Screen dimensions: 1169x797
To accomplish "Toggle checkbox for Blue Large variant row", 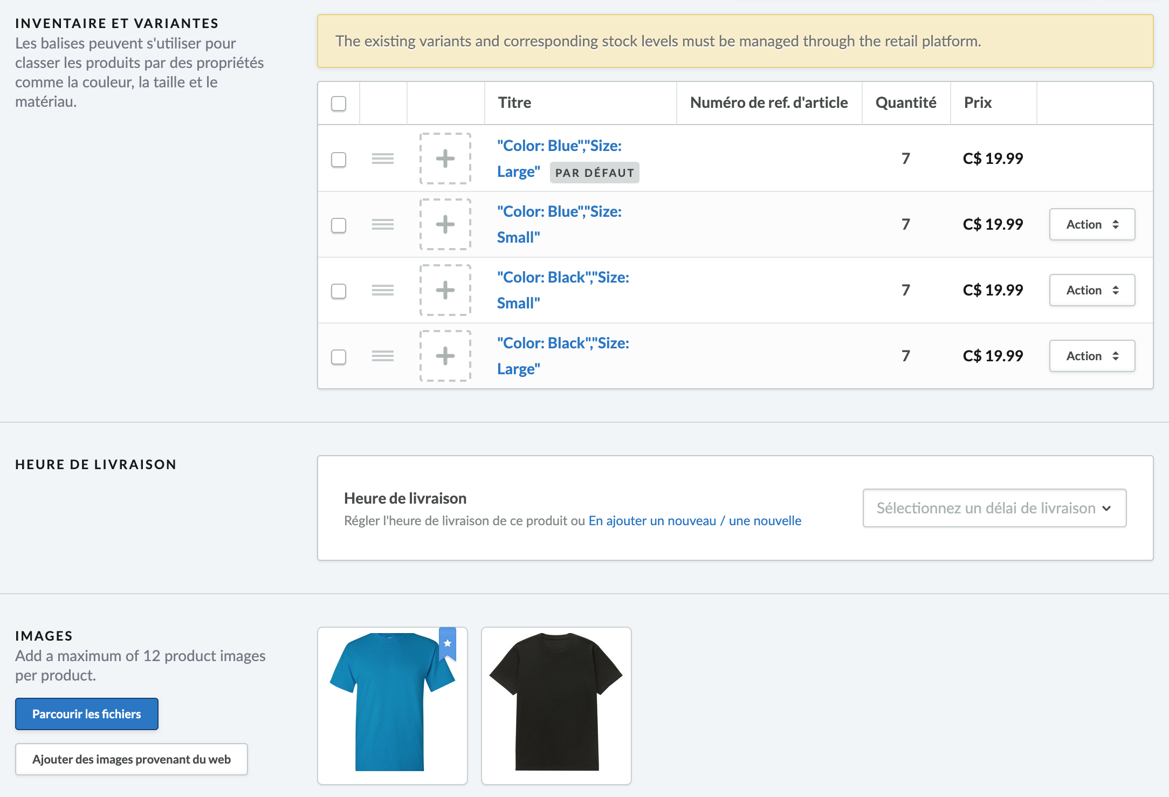I will pyautogui.click(x=339, y=158).
